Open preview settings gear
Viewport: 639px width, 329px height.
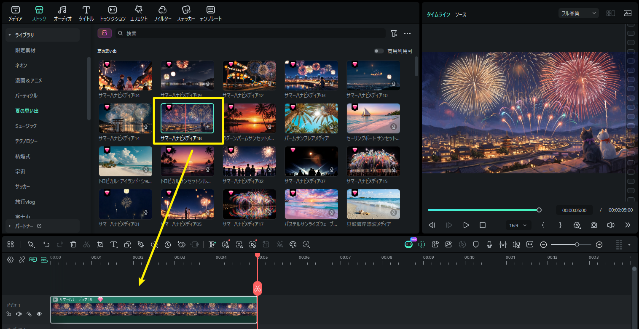coord(577,225)
